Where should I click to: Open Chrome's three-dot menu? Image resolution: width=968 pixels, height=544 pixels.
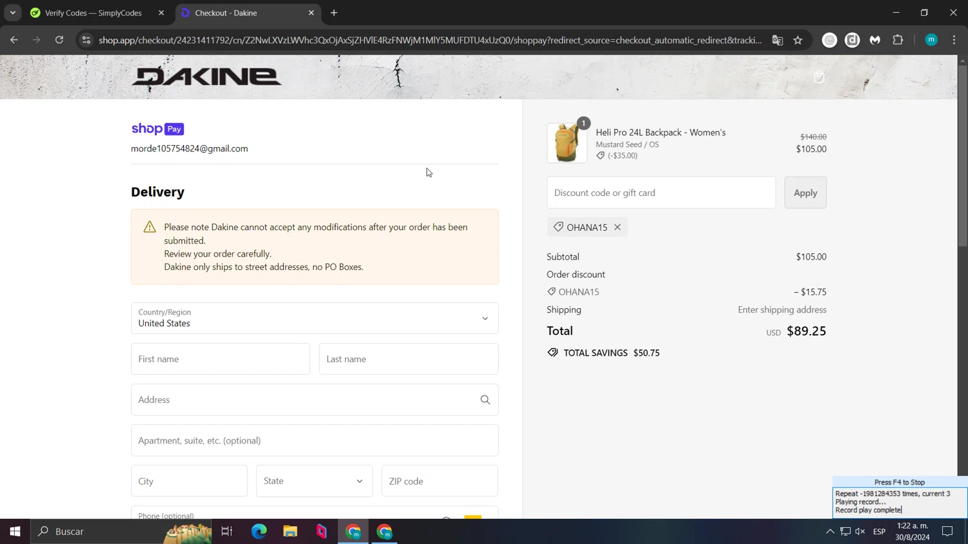coord(954,40)
